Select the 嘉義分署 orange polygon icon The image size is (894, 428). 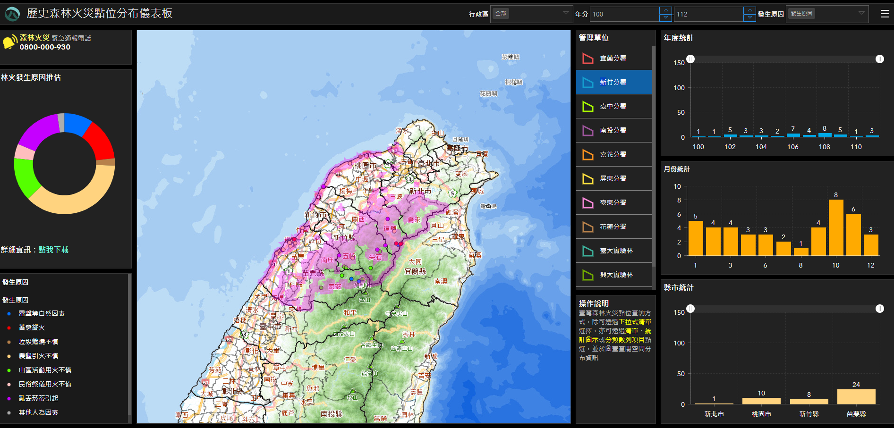[x=587, y=155]
